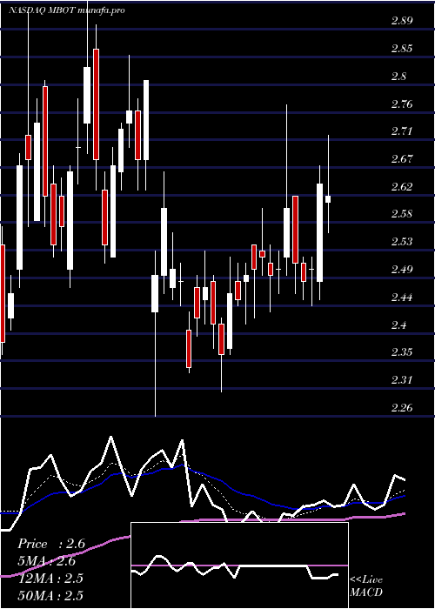This screenshot has height=609, width=435.
Task: Click the 2.8 price axis label
Action: click(398, 77)
